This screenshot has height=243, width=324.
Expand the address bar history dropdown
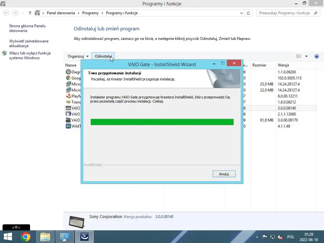[x=241, y=13]
